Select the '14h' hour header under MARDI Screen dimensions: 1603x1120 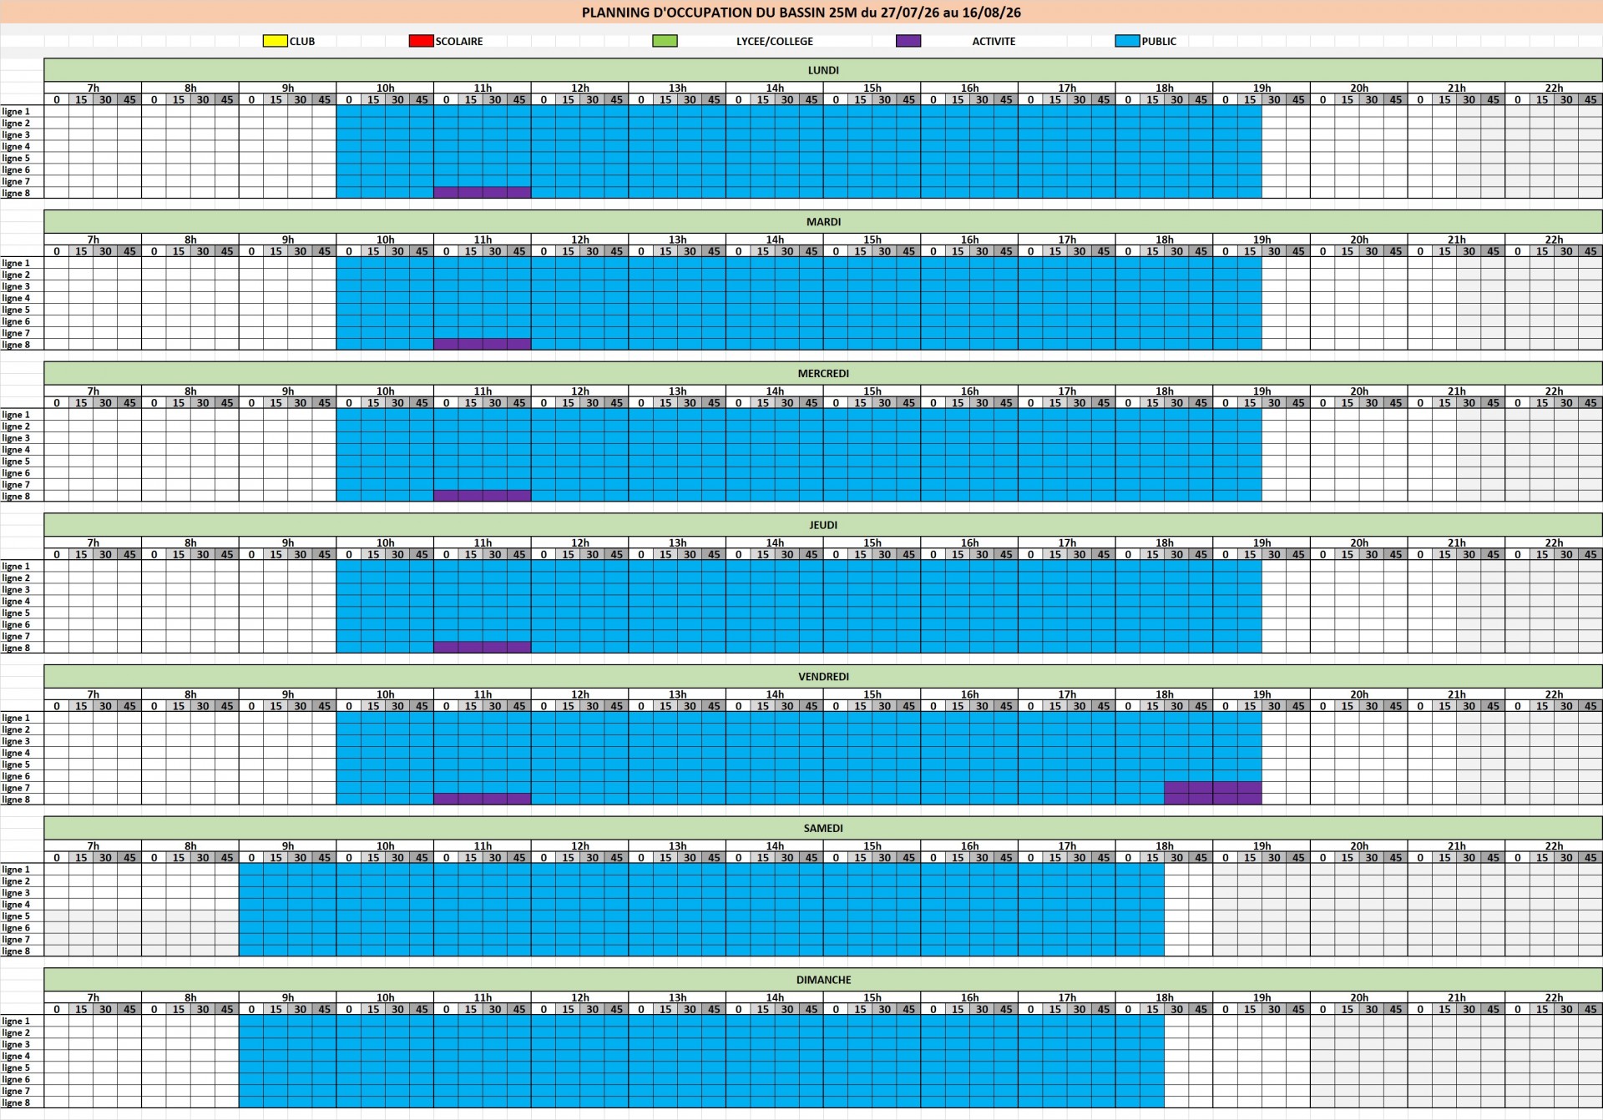tap(775, 240)
